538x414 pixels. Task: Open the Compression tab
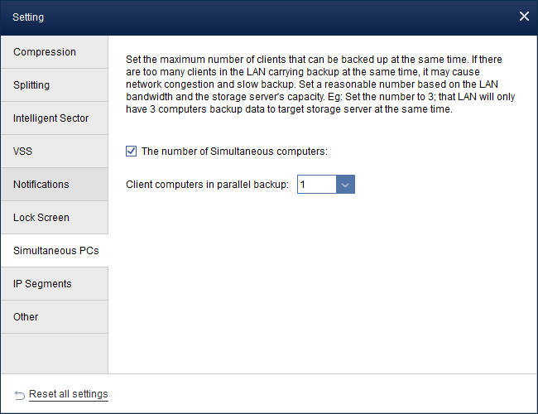(x=54, y=52)
